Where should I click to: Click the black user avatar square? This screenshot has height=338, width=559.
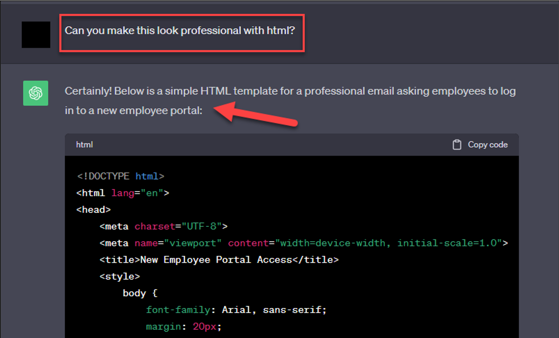pos(36,34)
